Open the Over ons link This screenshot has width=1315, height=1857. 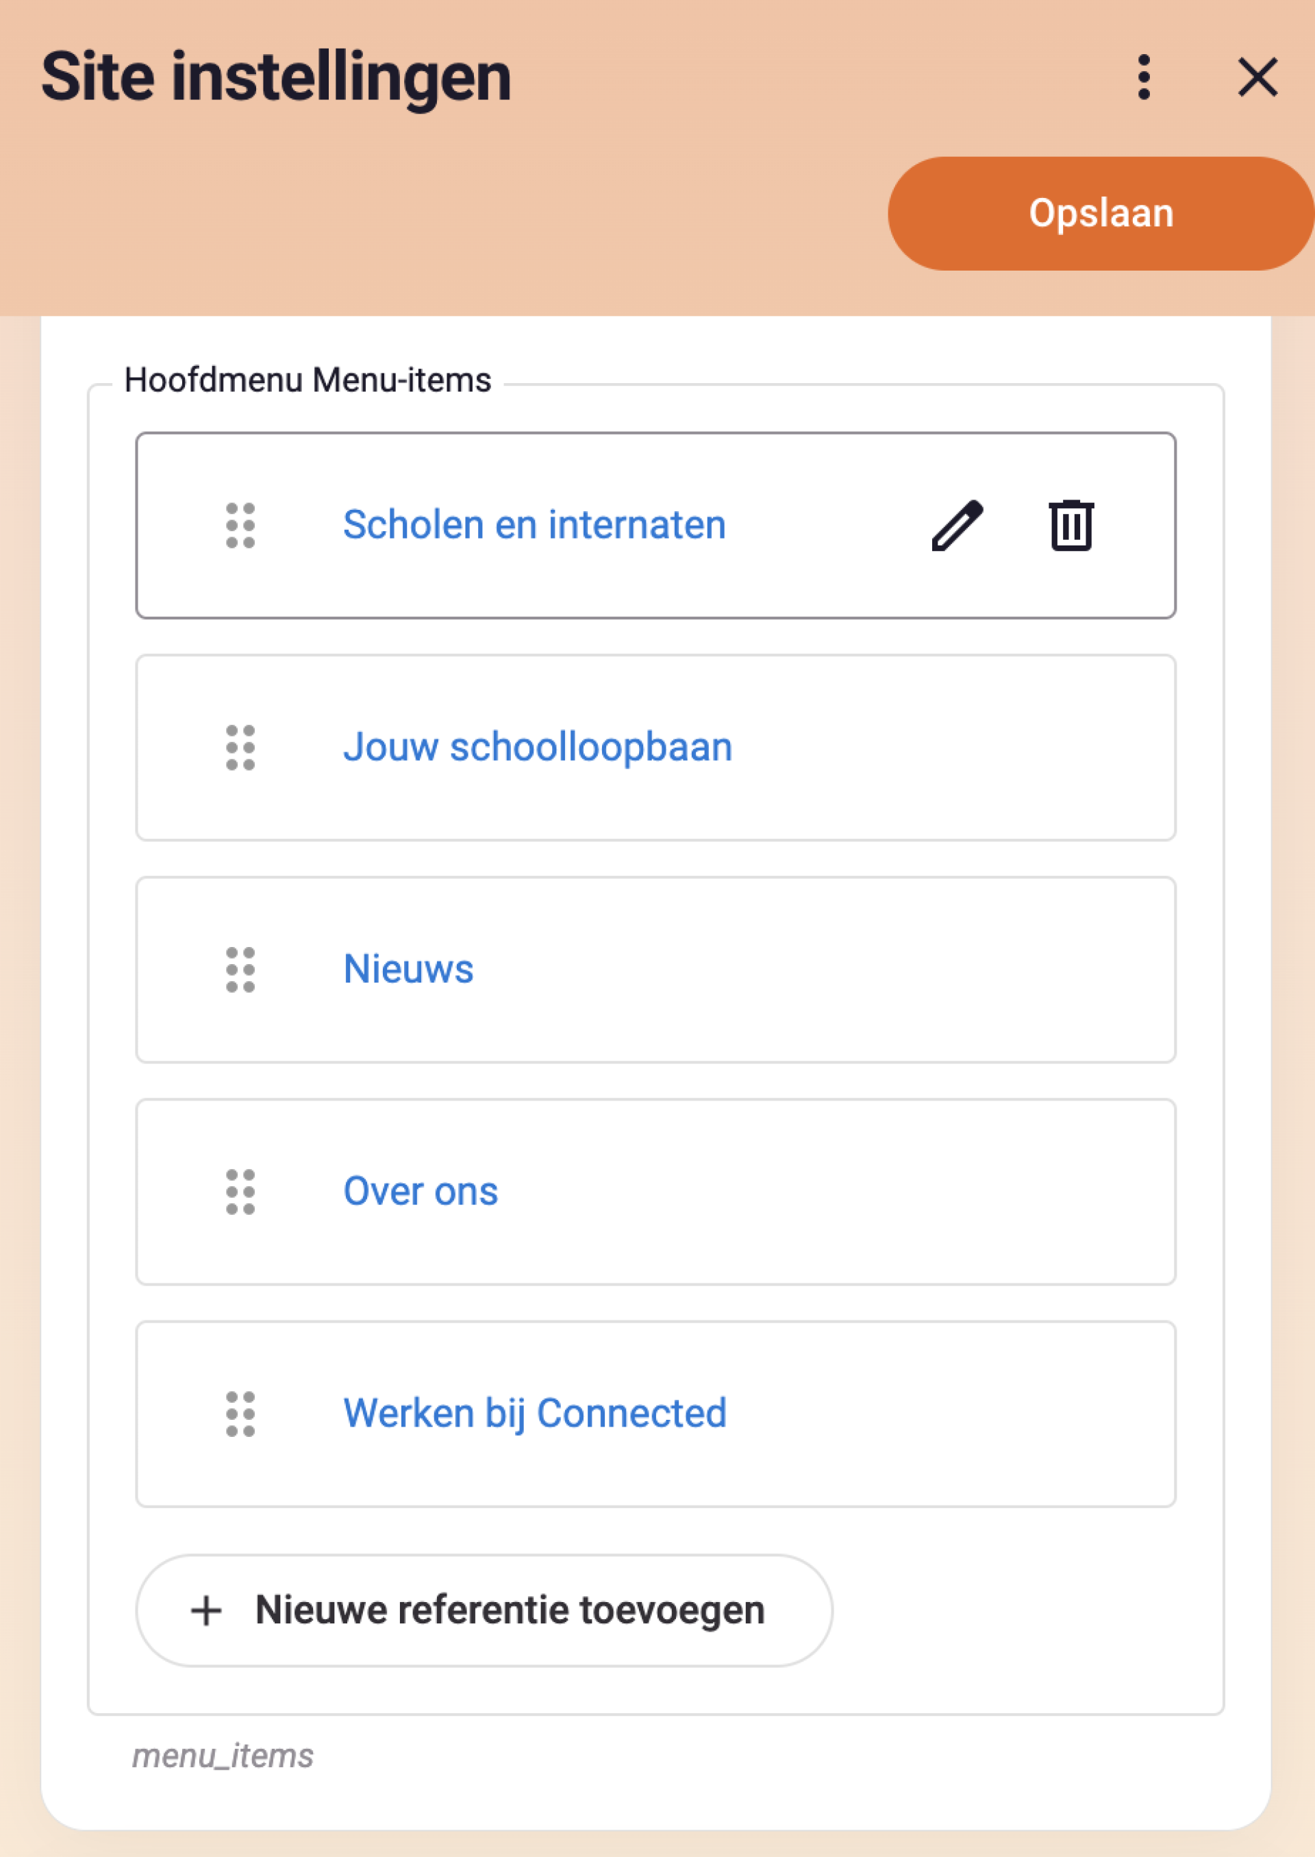tap(421, 1191)
